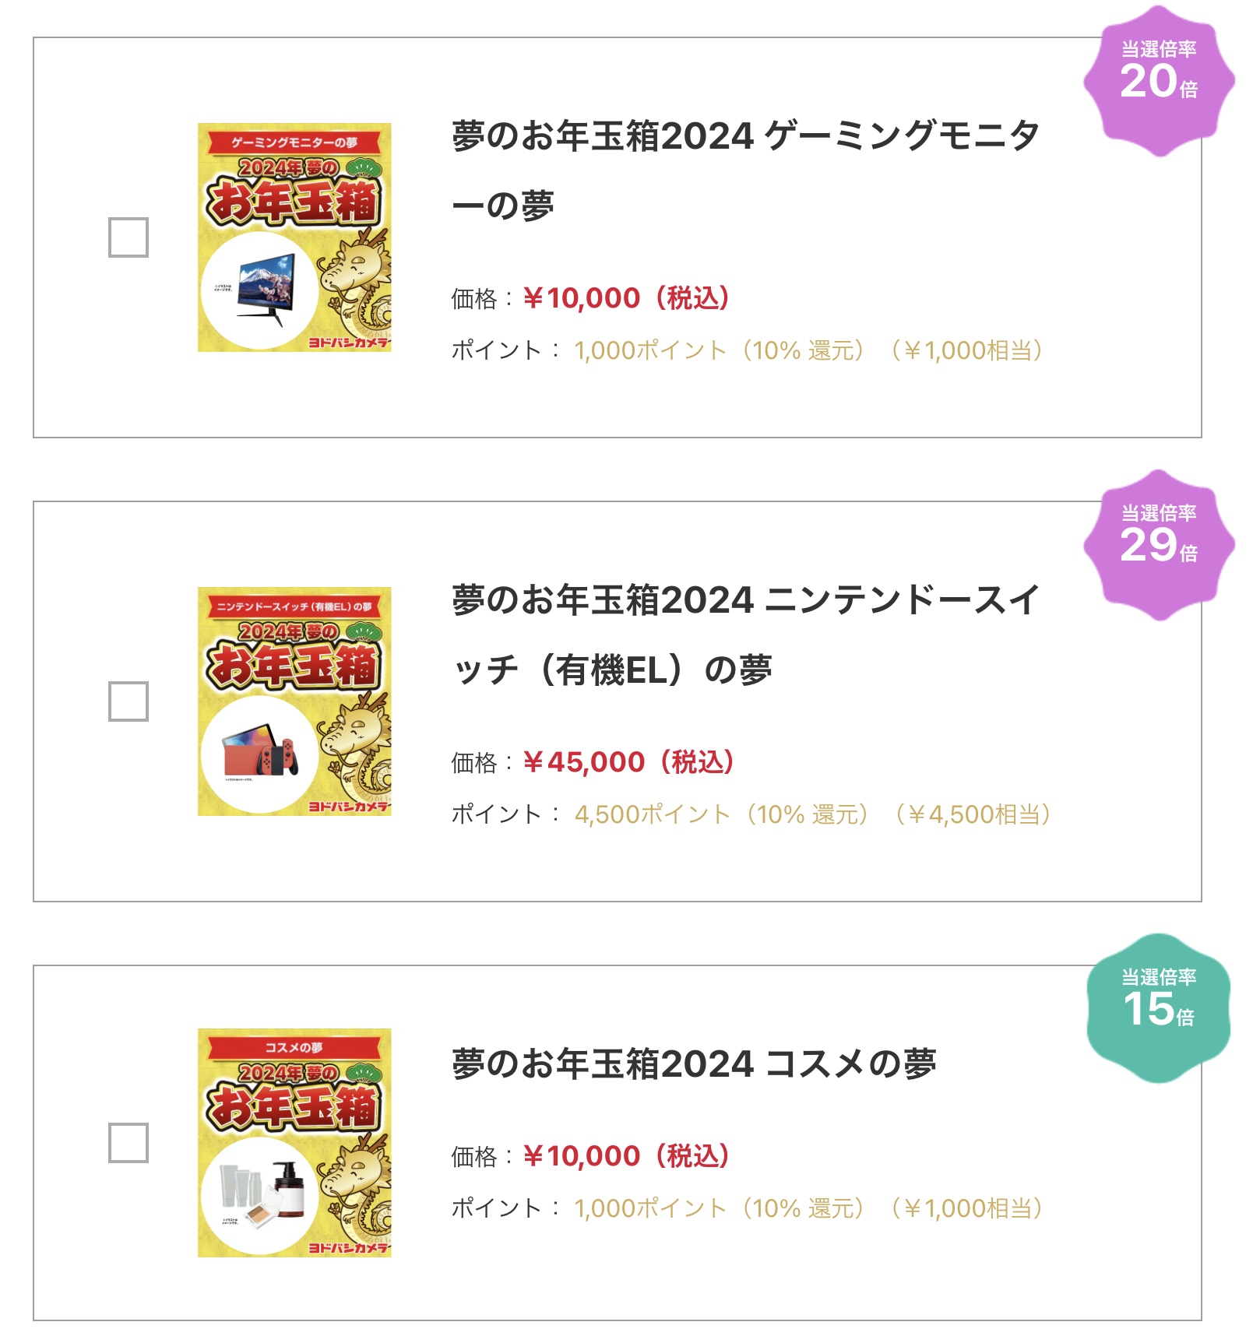Click the teal 当選倍率 15倍 badge
Screen dimensions: 1253x1343
[1159, 1008]
